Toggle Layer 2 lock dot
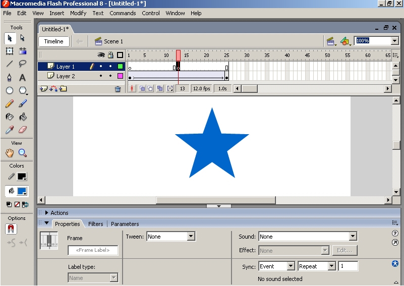This screenshot has height=286, width=404. 110,76
